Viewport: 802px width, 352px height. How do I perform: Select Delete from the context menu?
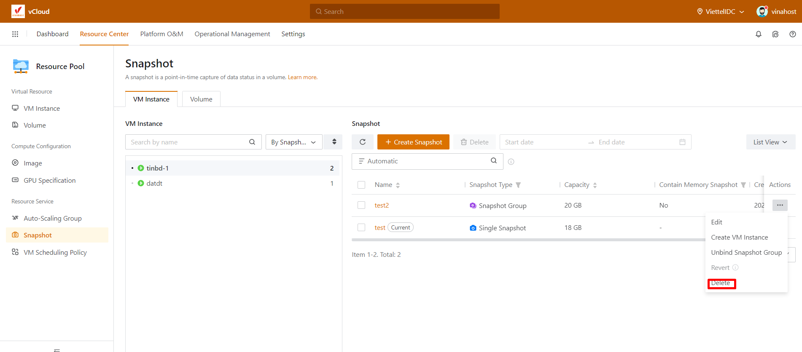(721, 283)
